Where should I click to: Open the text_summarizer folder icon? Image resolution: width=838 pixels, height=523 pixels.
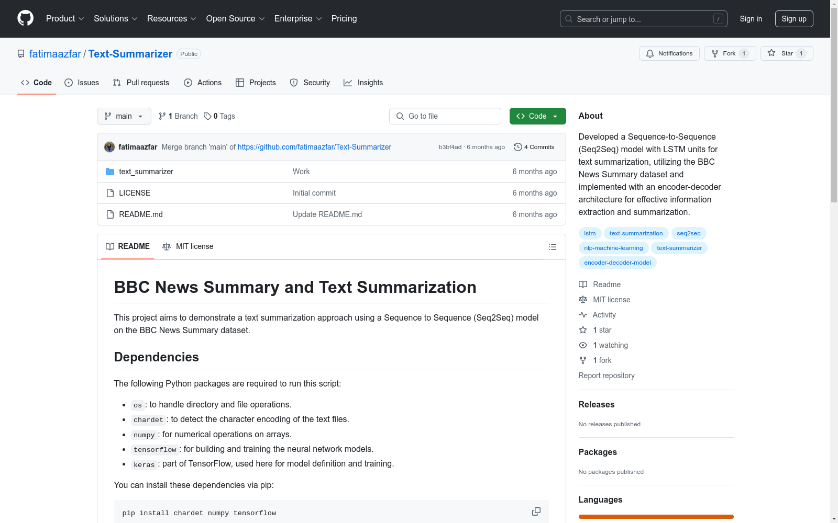110,172
